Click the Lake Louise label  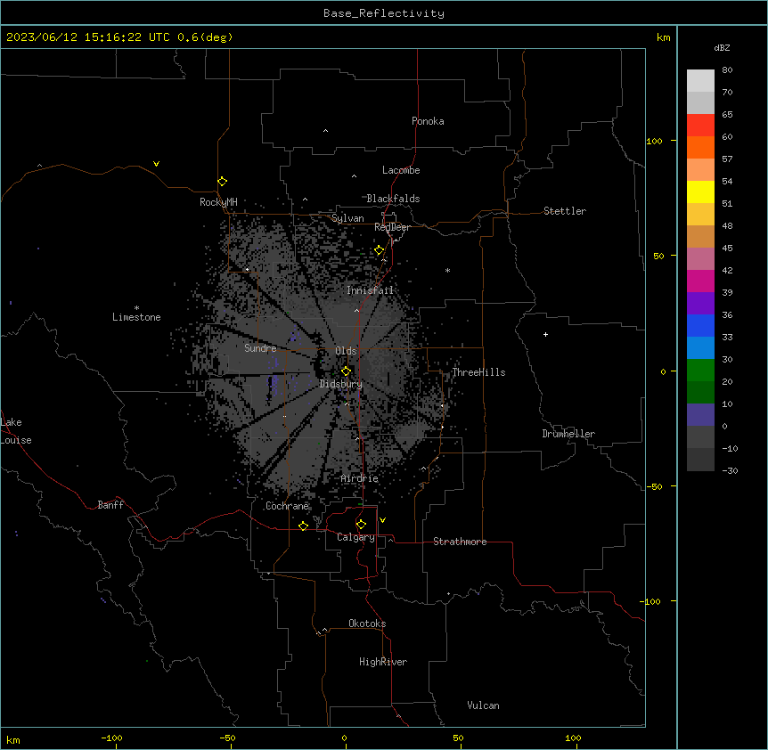[16, 431]
